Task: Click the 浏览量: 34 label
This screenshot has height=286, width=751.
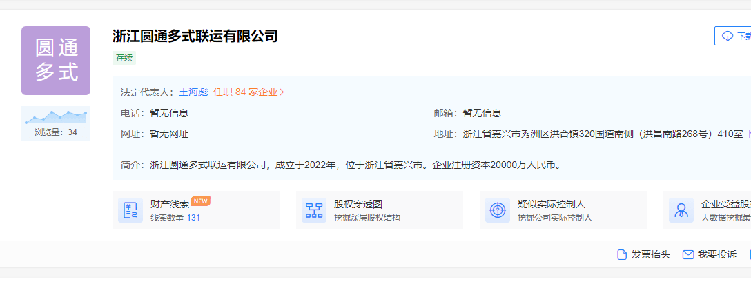Action: tap(55, 132)
